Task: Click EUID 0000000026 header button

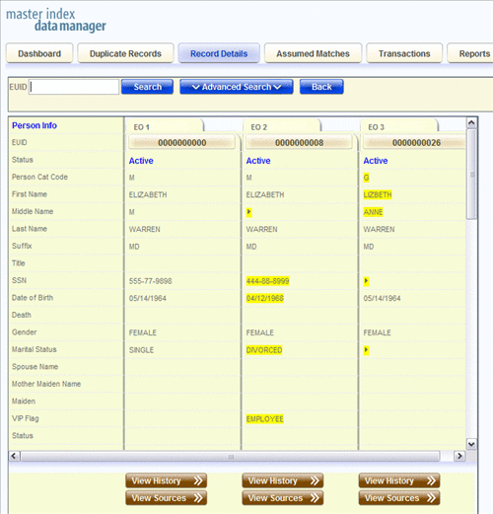Action: (415, 143)
